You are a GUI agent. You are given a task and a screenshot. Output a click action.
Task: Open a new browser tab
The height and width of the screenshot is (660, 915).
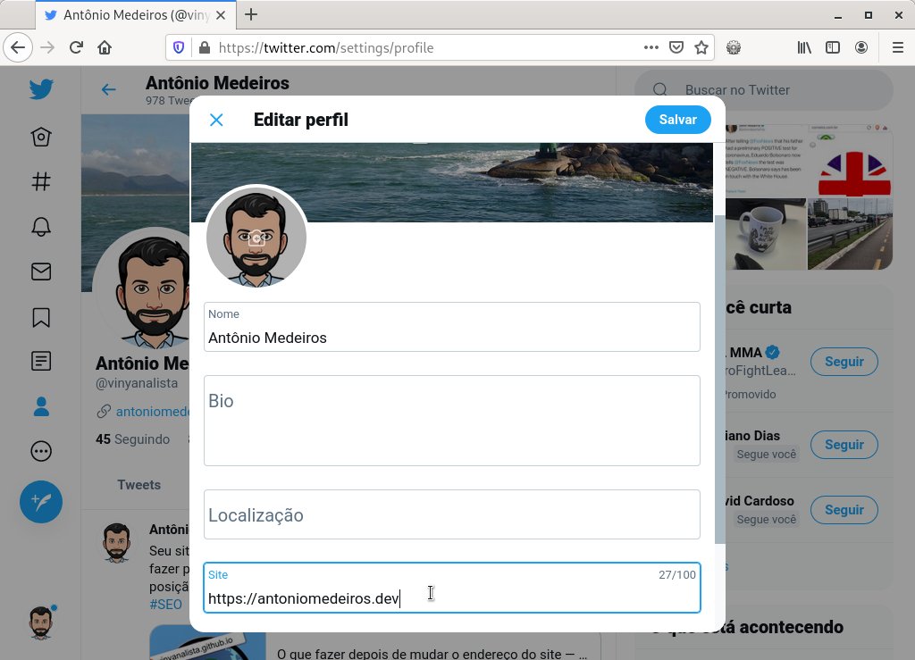click(251, 14)
